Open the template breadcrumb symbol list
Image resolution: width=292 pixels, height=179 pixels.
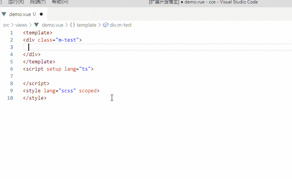86,25
